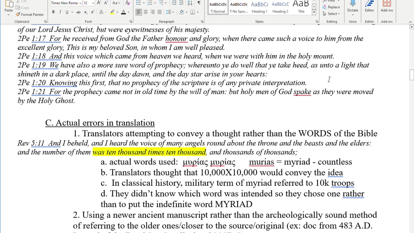Apply the Title style

tap(301, 7)
